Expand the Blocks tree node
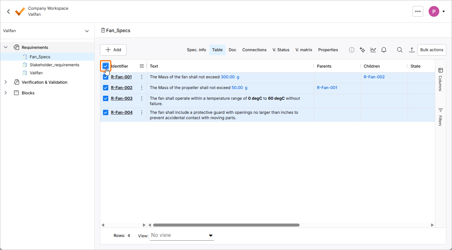 6,93
